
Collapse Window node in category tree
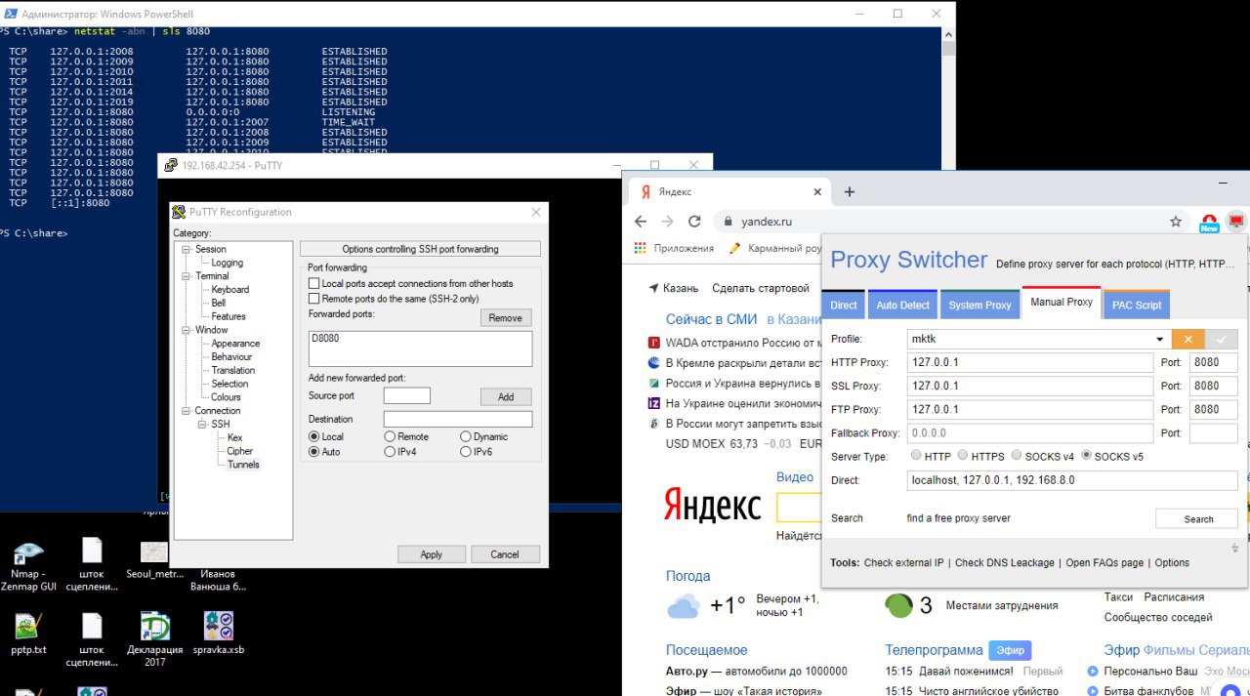click(187, 330)
